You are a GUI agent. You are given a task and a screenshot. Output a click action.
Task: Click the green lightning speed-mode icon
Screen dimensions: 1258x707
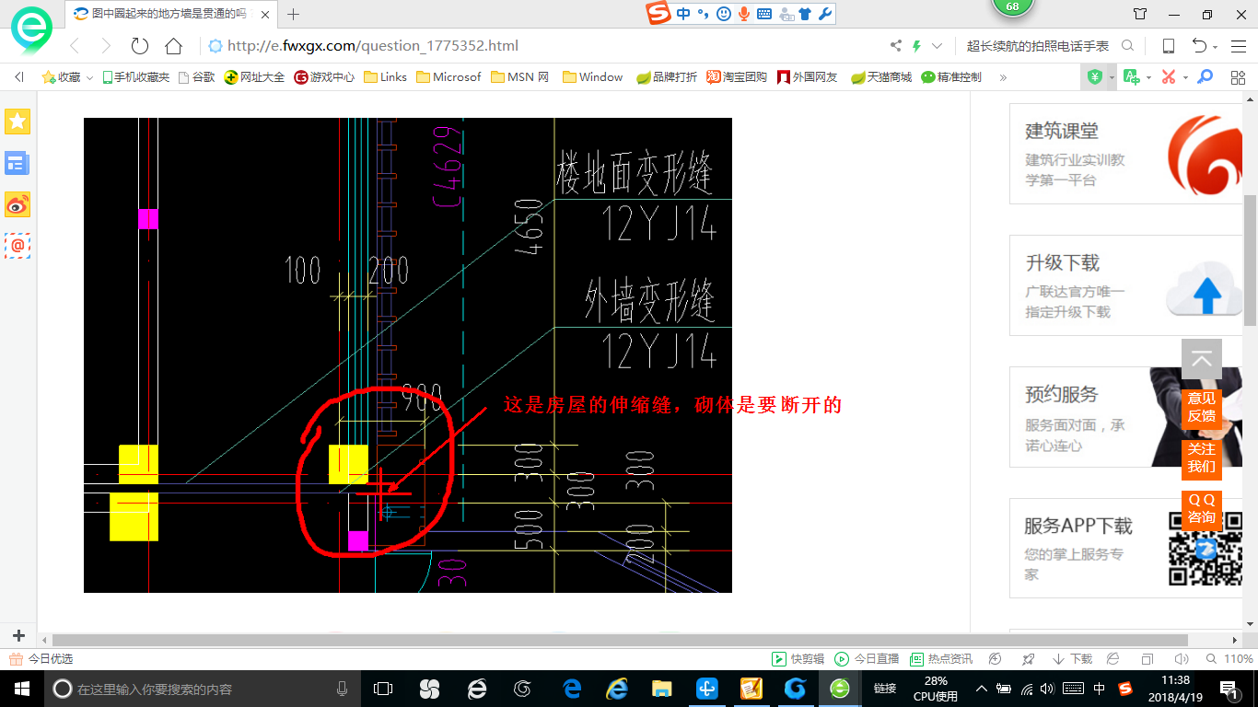point(917,46)
